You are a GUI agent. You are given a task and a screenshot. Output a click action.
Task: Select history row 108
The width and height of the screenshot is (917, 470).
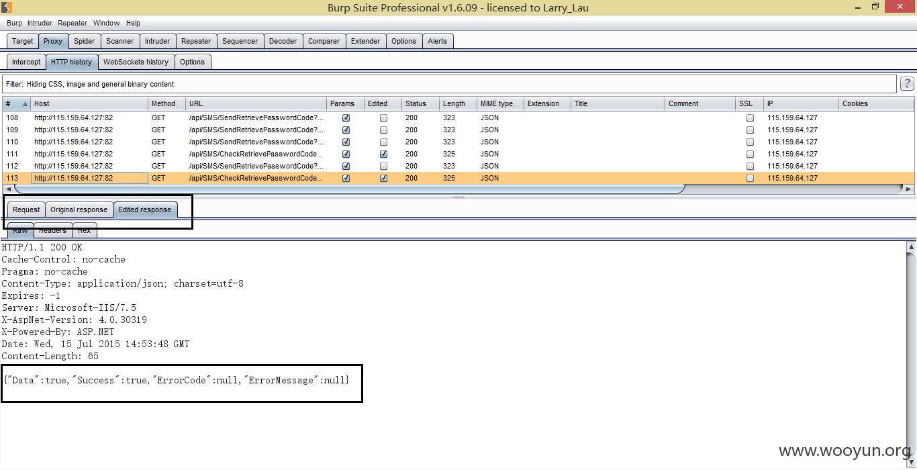[458, 117]
